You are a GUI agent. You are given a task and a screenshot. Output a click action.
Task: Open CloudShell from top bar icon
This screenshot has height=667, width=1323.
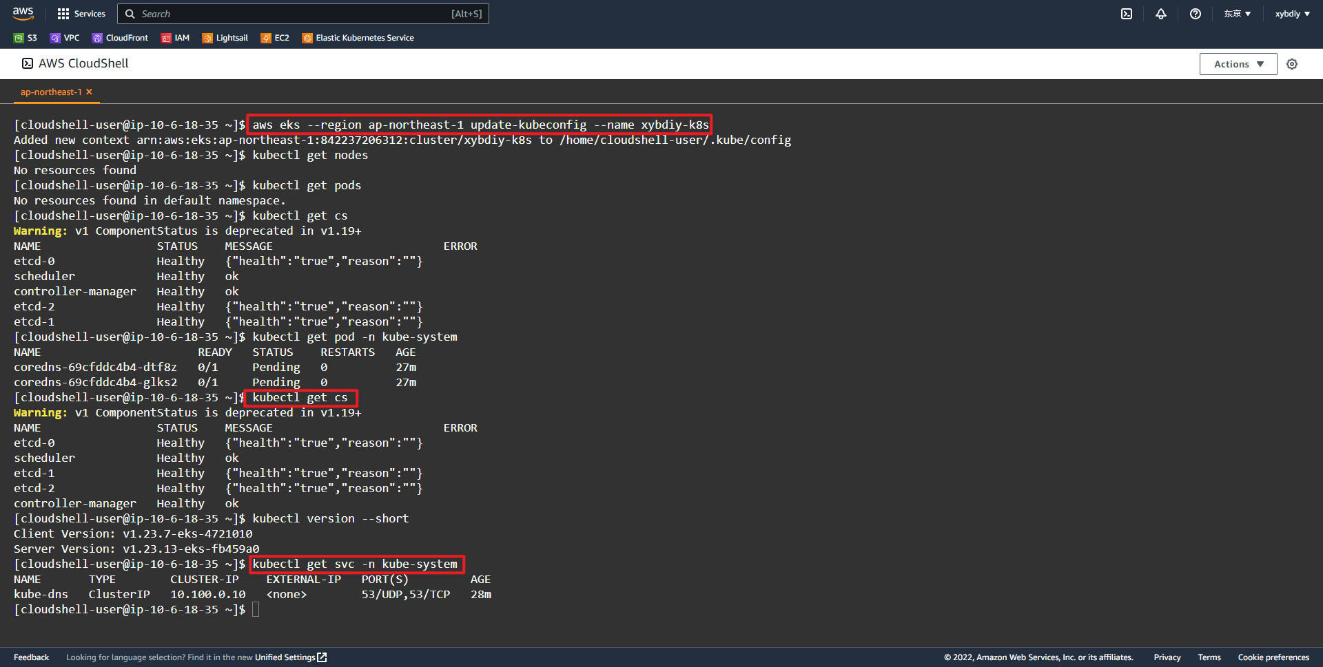pos(1127,14)
